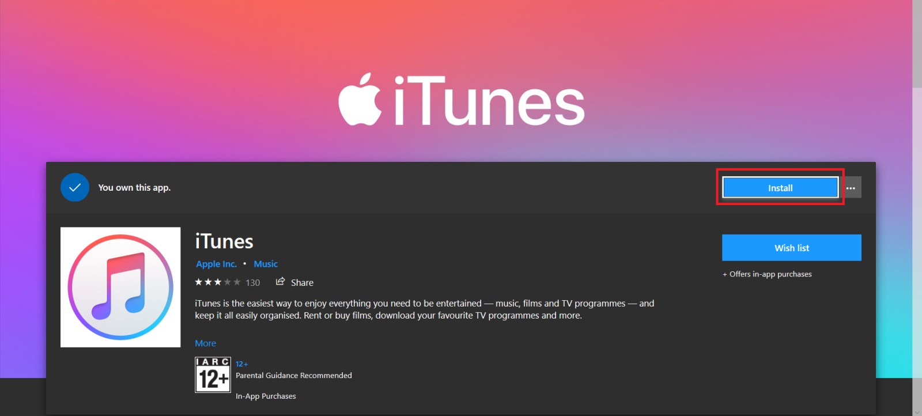The image size is (922, 416).
Task: Open the Music category link
Action: 266,264
